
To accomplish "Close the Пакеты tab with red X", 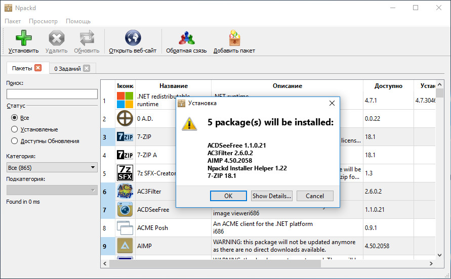I will pyautogui.click(x=38, y=68).
